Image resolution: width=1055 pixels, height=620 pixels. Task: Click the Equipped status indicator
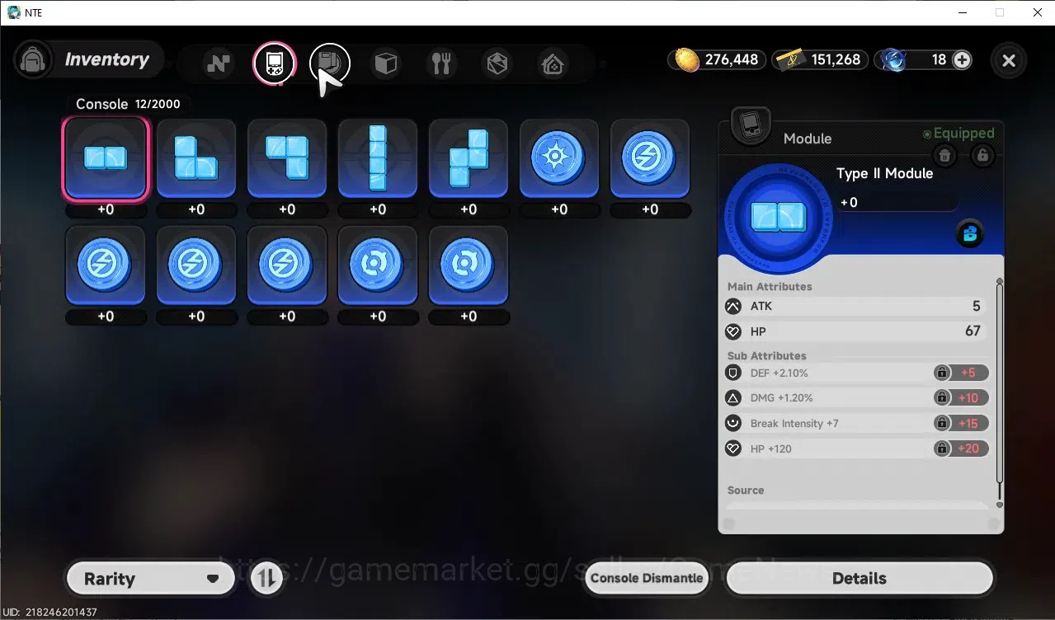coord(958,133)
